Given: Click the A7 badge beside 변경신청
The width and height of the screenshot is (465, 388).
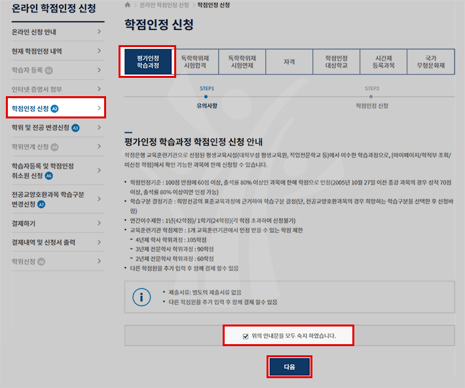Looking at the screenshot, I should (x=41, y=204).
